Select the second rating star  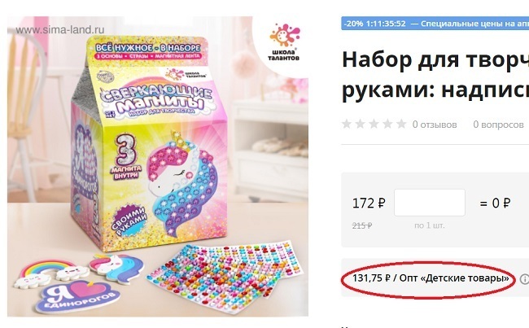[361, 124]
